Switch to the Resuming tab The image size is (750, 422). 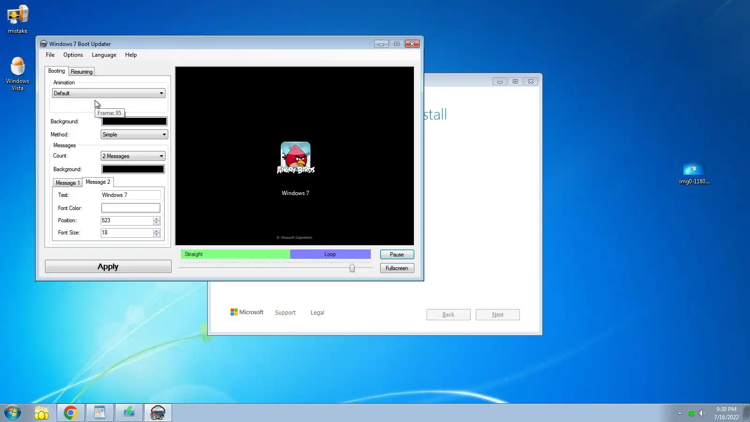coord(82,72)
